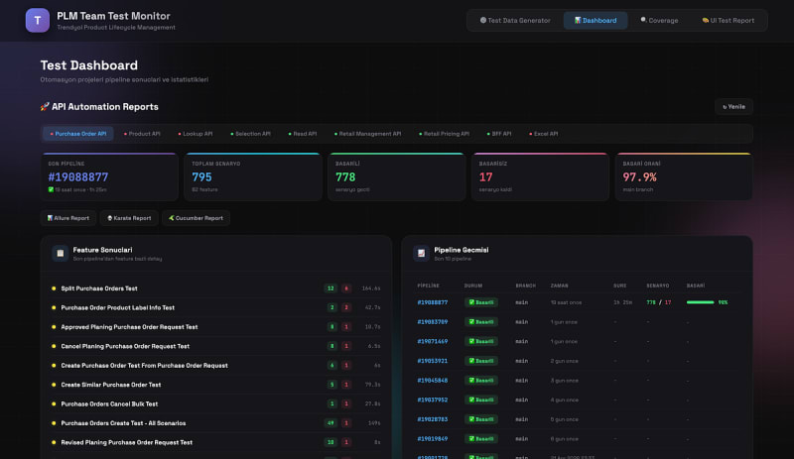Open the Cucumber Report
The height and width of the screenshot is (459, 794).
[196, 218]
